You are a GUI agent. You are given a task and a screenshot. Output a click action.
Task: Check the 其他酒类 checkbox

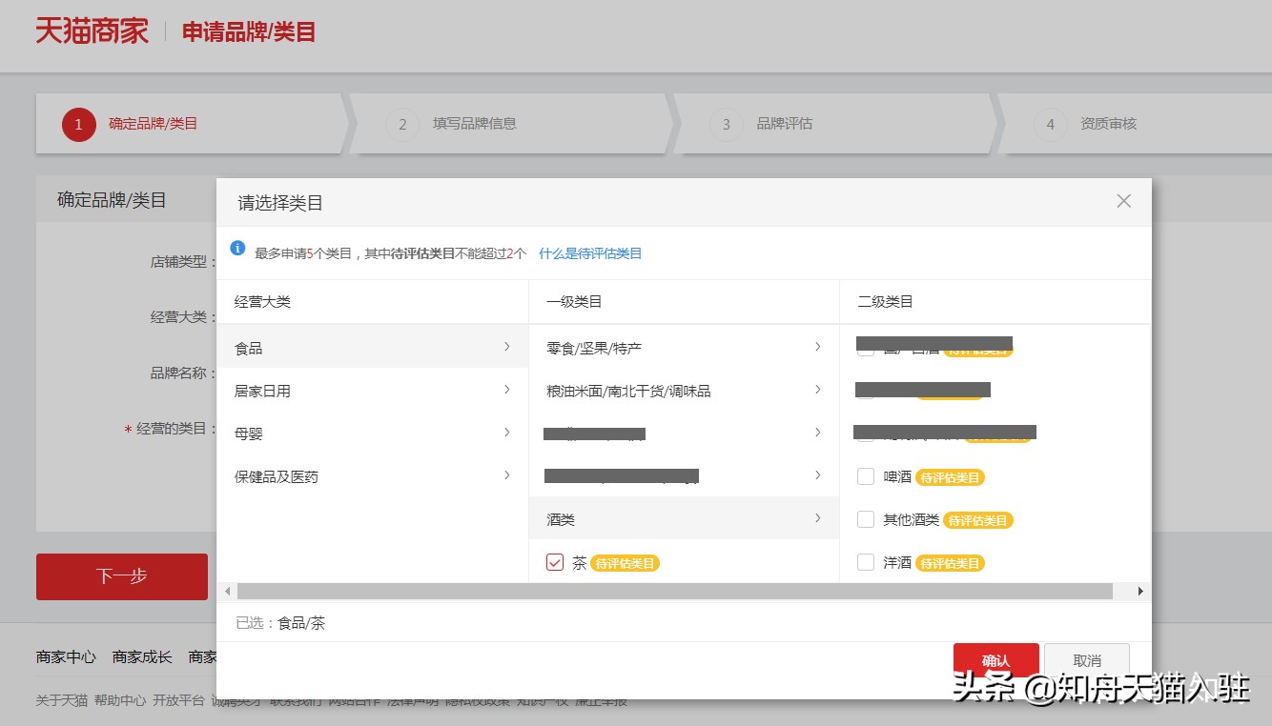[864, 520]
